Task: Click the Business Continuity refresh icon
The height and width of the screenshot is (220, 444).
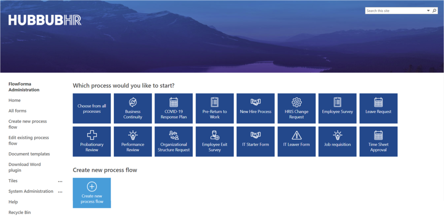Action: pos(133,102)
